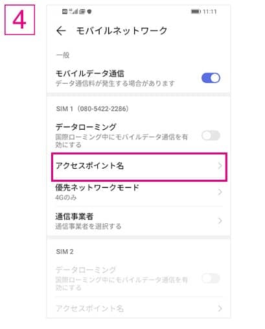Tap SIM 2 アクセスポイント名 chevron
265x329 pixels.
coord(220,308)
